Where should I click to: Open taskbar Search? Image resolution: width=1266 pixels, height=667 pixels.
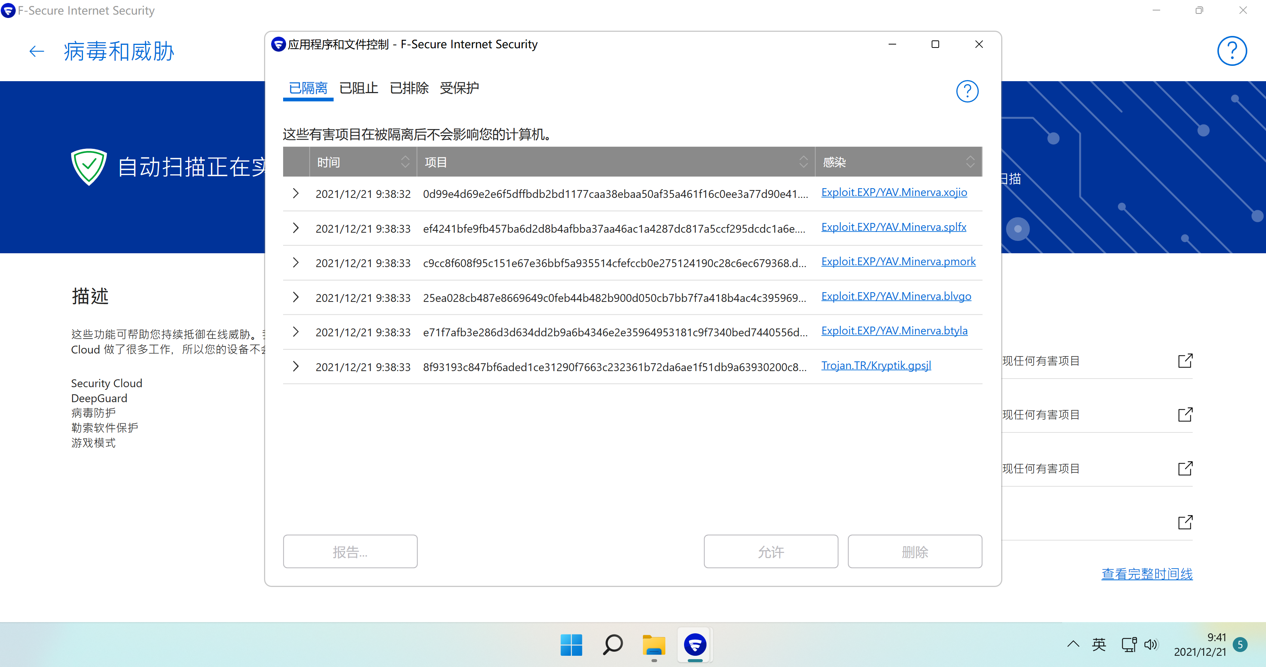[x=612, y=645]
